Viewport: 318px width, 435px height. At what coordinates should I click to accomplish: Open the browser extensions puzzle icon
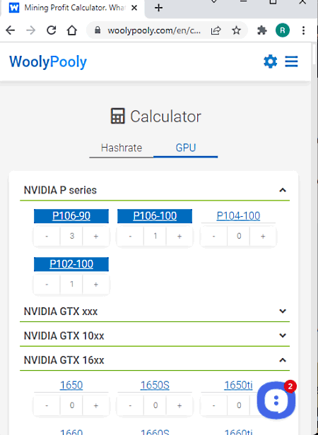262,30
